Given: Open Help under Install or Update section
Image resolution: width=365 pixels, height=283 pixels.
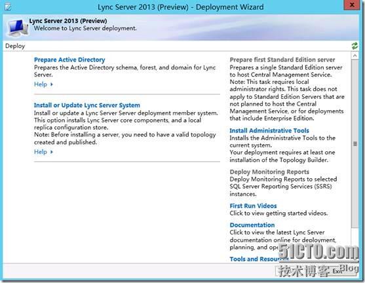Looking at the screenshot, I should 41,152.
